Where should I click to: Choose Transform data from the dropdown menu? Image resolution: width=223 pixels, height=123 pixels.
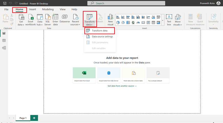(x=100, y=31)
